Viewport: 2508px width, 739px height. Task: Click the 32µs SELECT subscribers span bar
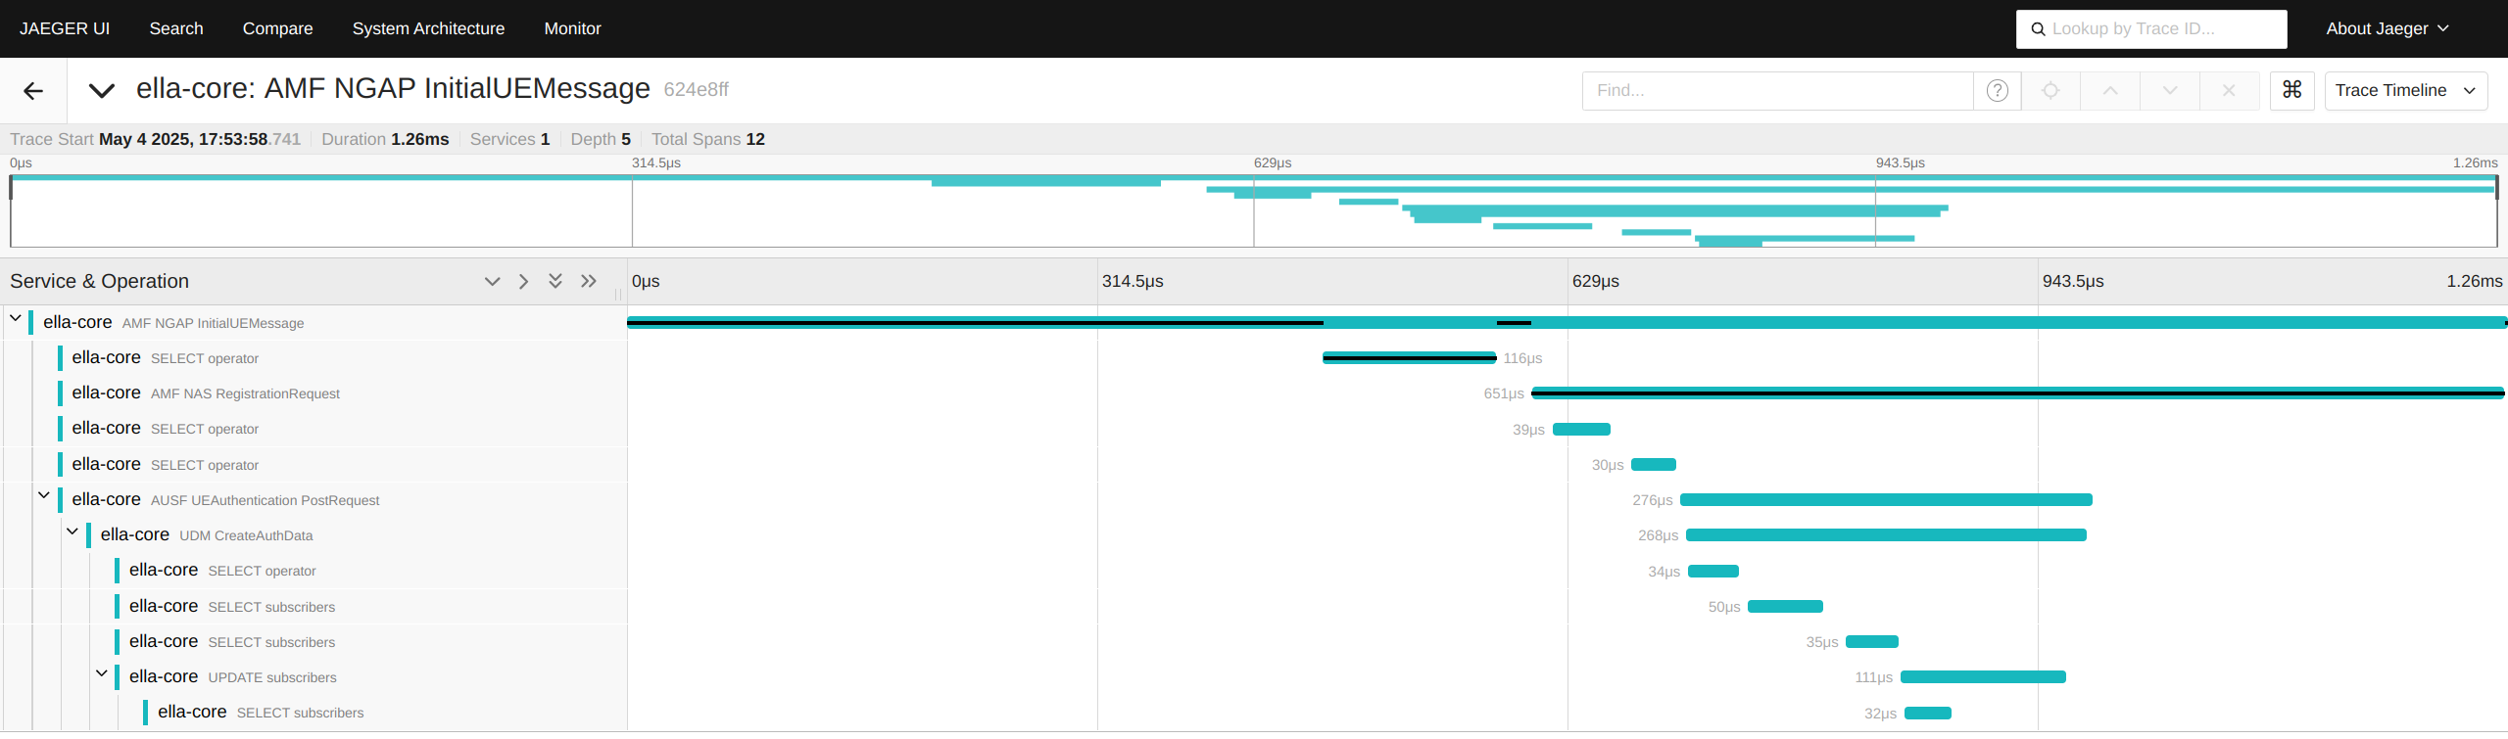point(1928,713)
